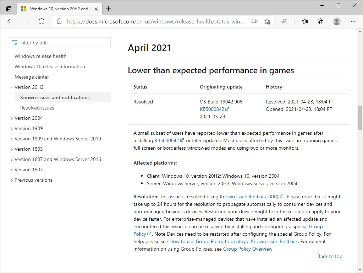Add this page to favorites
363x273 pixels.
pos(268,21)
